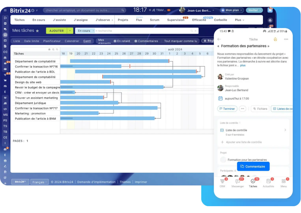Image resolution: width=301 pixels, height=213 pixels.
Task: Open notifications bell at top right
Action: pos(269,10)
